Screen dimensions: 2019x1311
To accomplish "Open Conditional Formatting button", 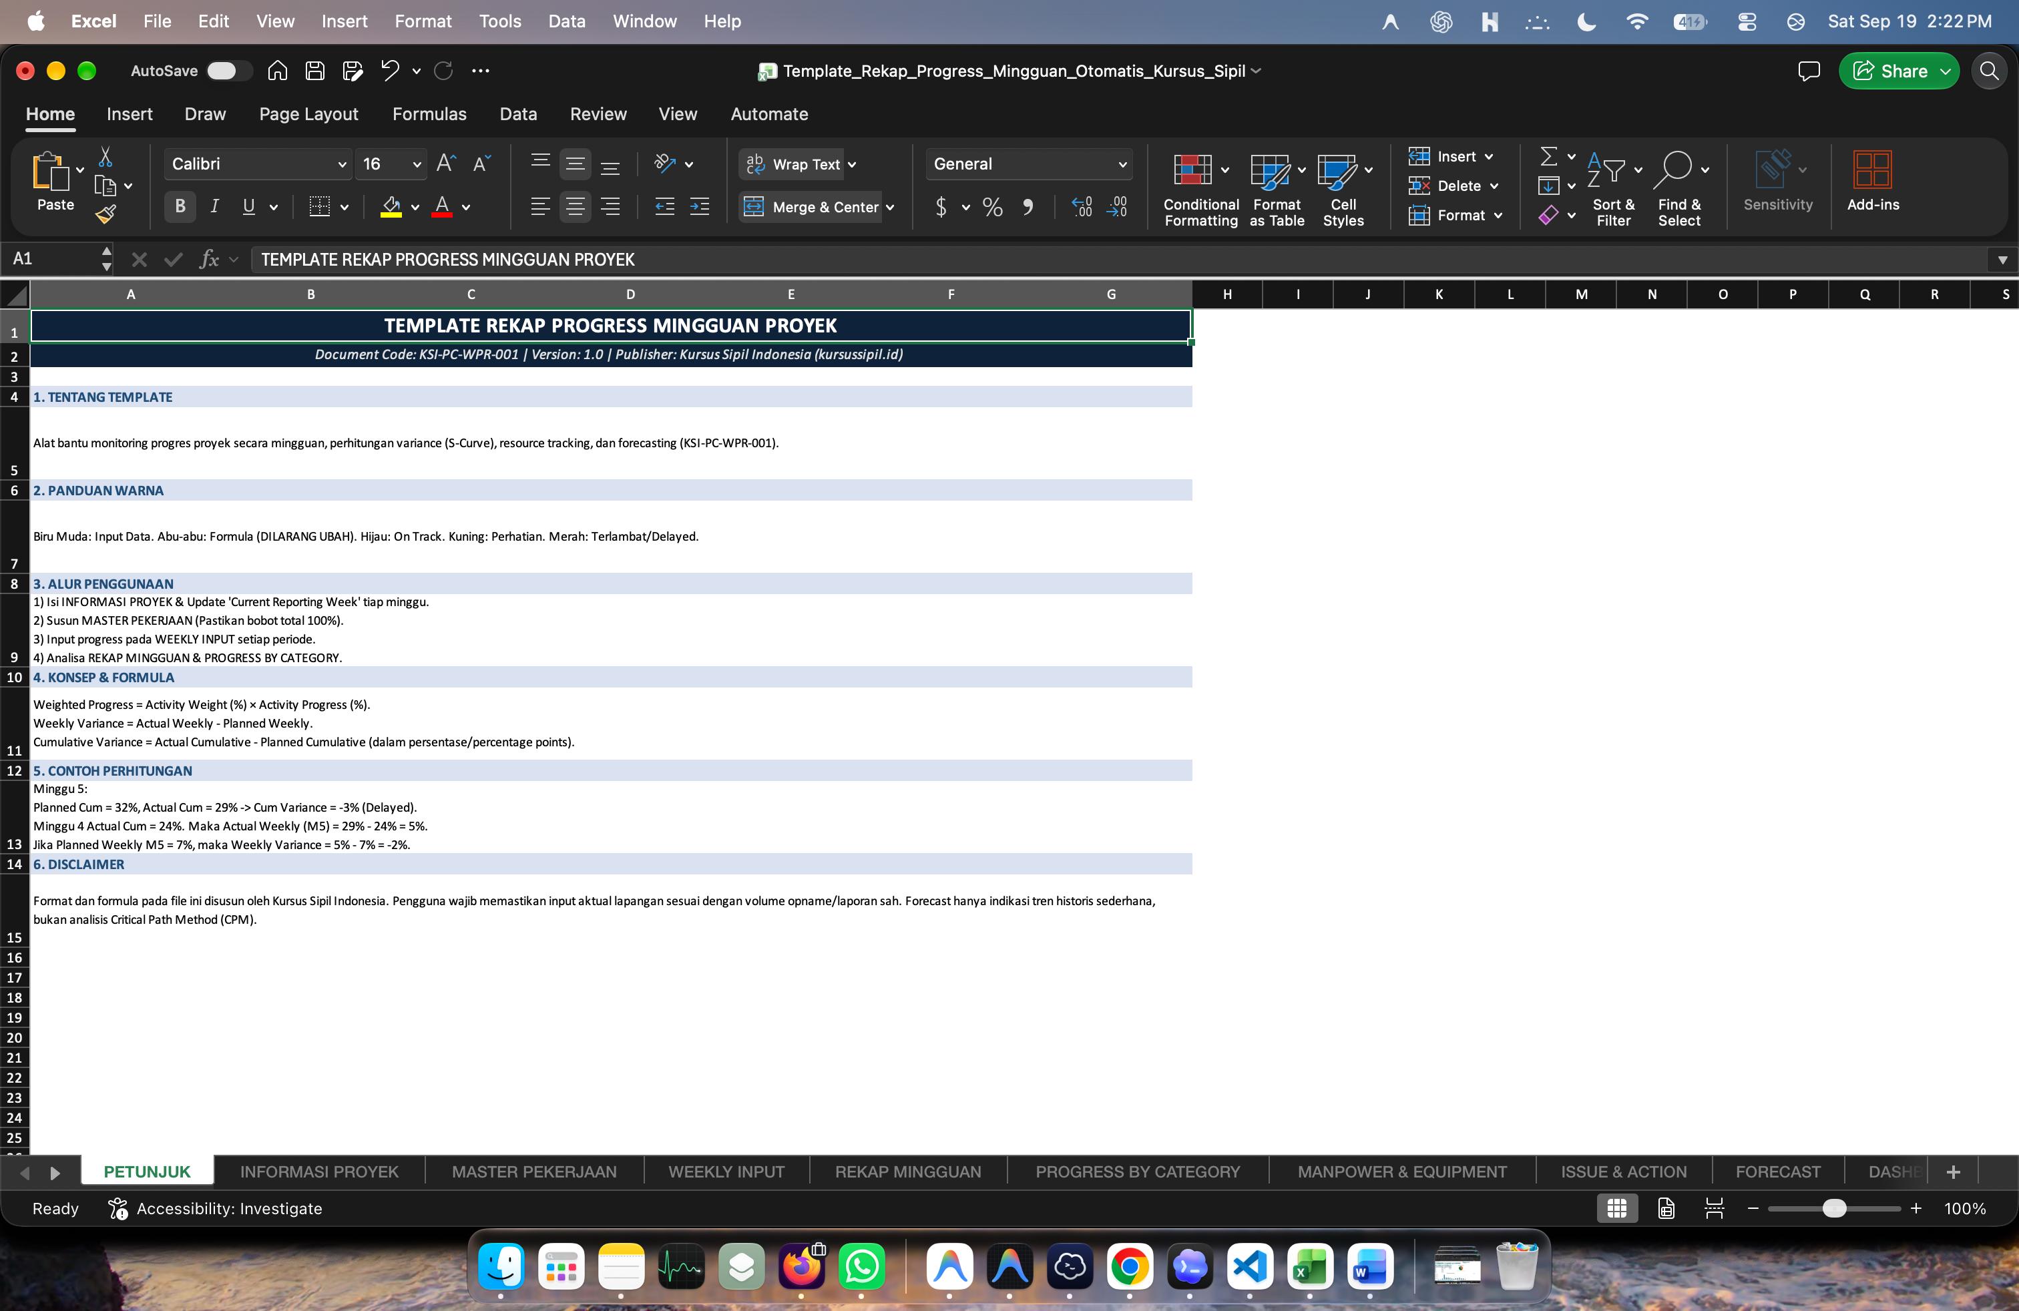I will click(x=1201, y=189).
